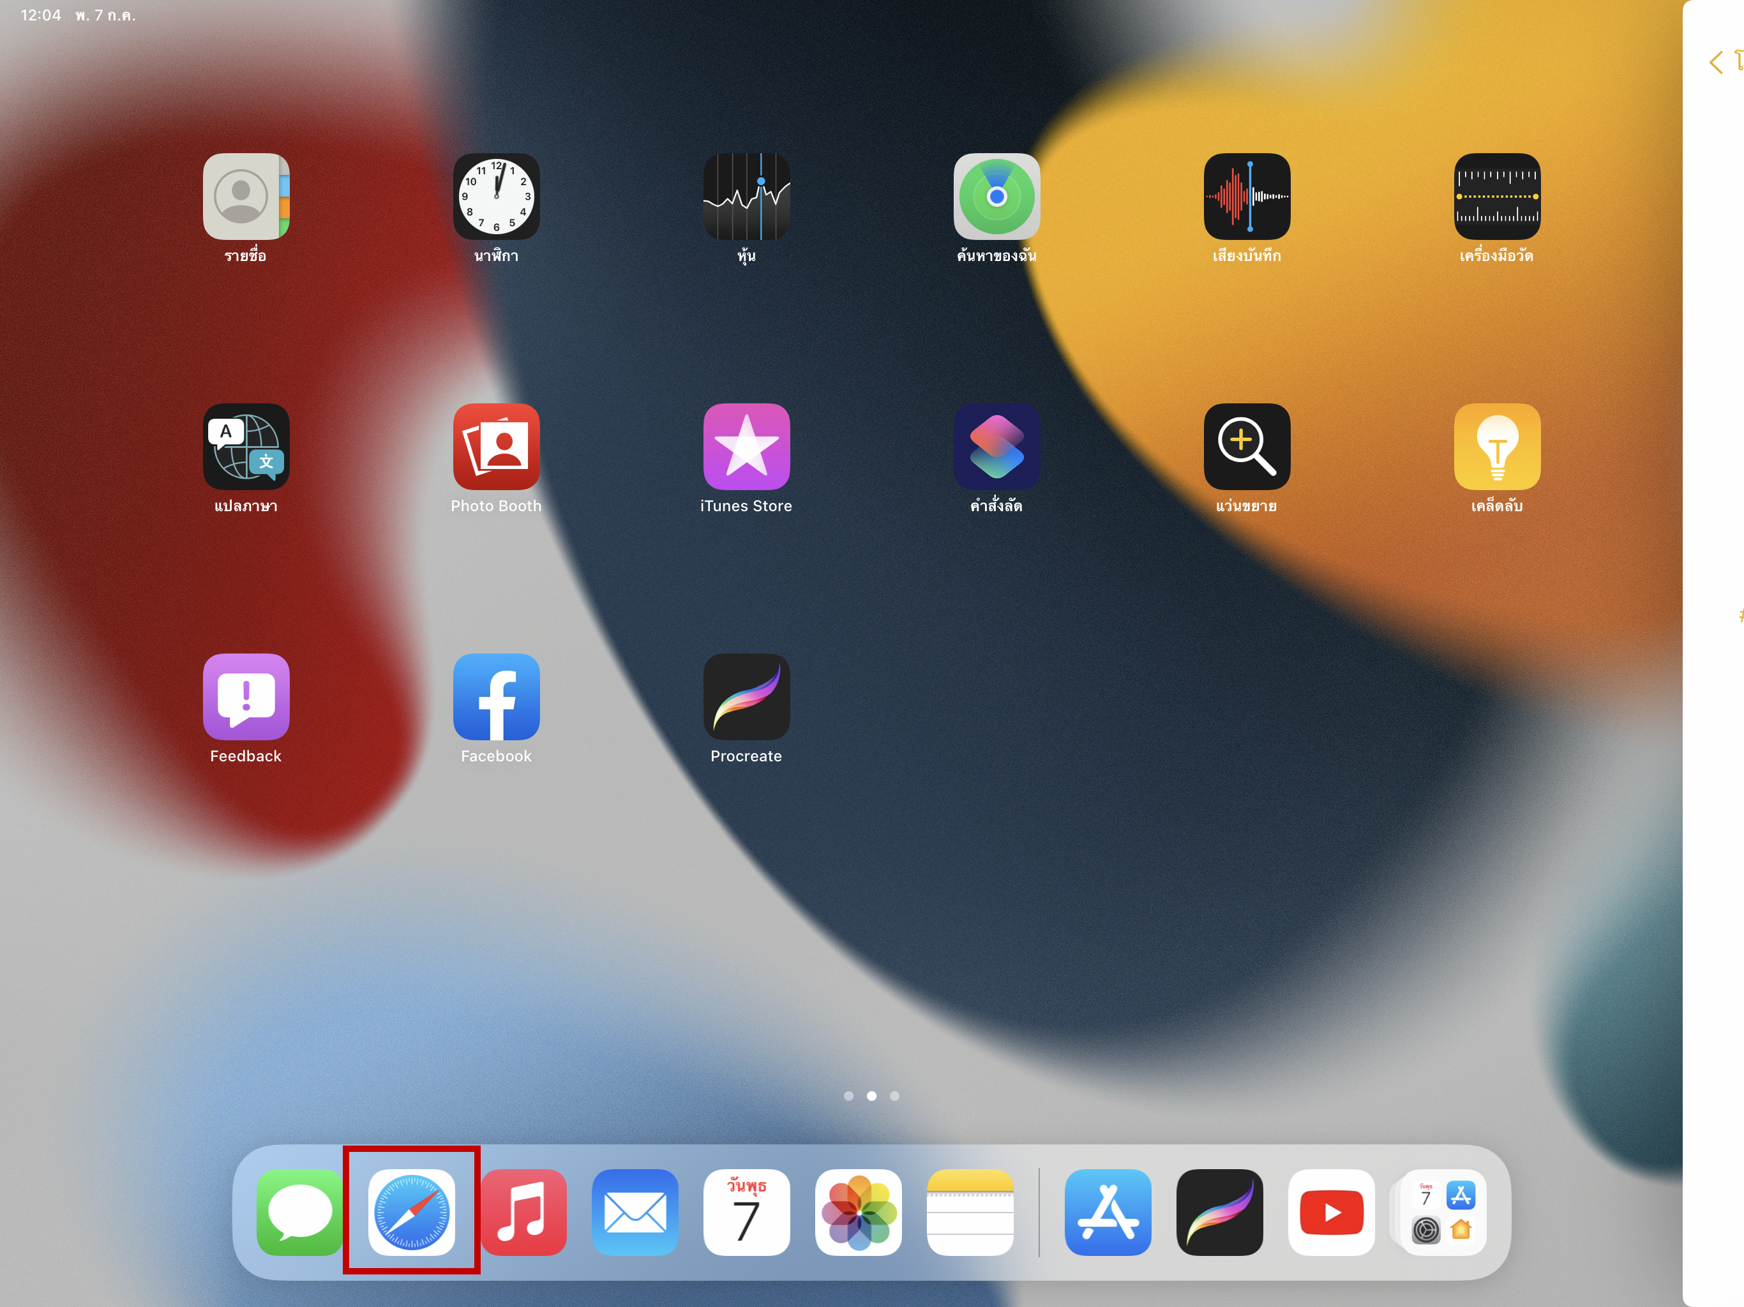
Task: Open the Tips lightbulb app
Action: click(1496, 446)
